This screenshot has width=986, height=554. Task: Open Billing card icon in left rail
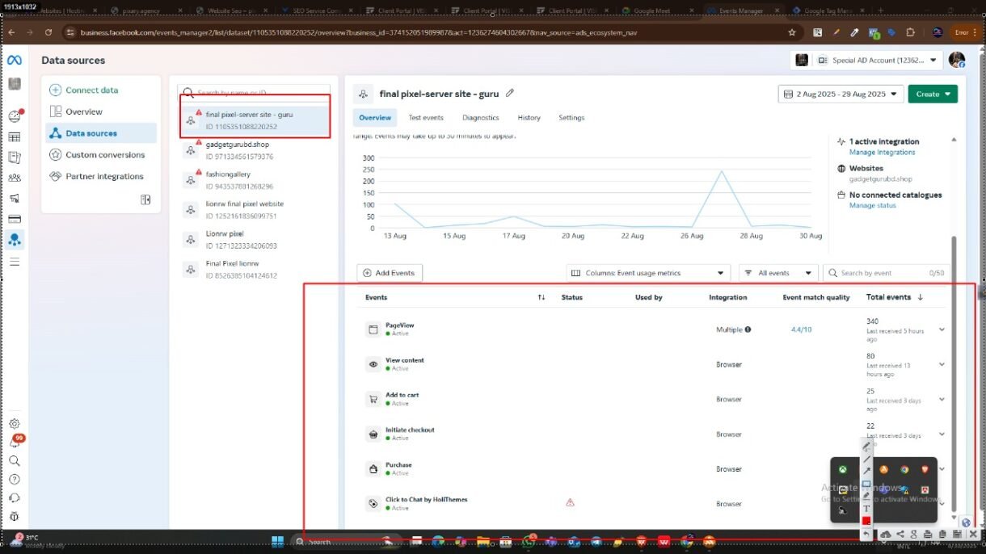tap(15, 219)
